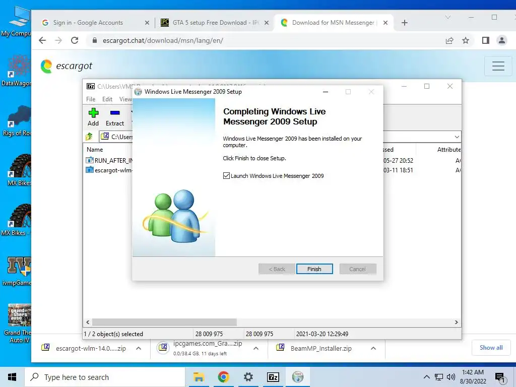Open the notification center icon

point(500,377)
